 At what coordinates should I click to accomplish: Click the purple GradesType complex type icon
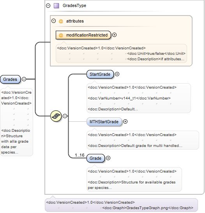click(56, 6)
